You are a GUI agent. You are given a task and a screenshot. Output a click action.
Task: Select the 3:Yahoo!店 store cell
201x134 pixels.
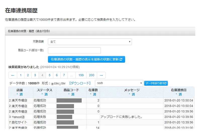pyautogui.click(x=21, y=117)
